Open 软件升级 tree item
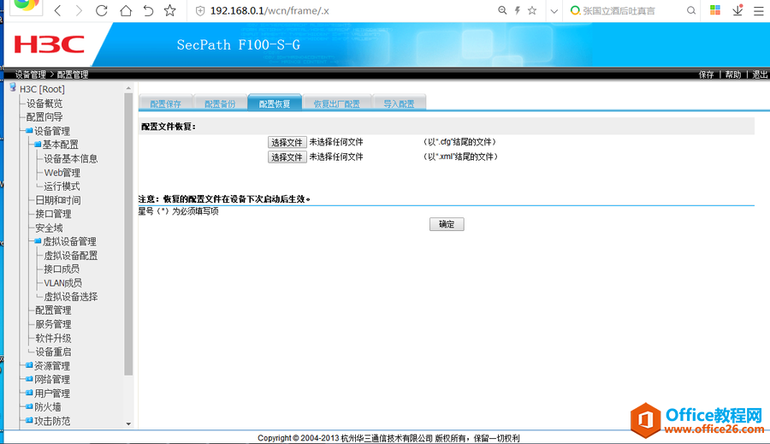This screenshot has height=444, width=770. point(53,338)
